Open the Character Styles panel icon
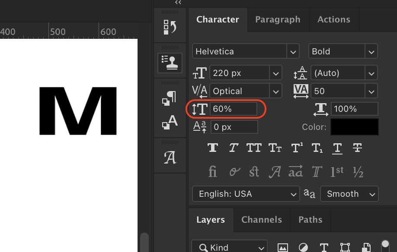 (x=170, y=122)
